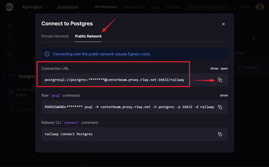
Task: Click the Railway logo icon
Action: (x=9, y=7)
